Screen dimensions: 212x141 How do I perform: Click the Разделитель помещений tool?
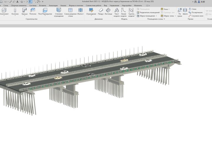pyautogui.click(x=148, y=12)
